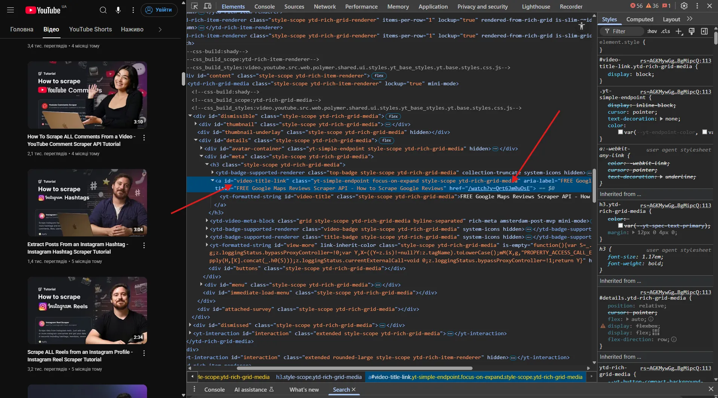718x398 pixels.
Task: Click the YouTube microphone voice search icon
Action: pyautogui.click(x=118, y=10)
